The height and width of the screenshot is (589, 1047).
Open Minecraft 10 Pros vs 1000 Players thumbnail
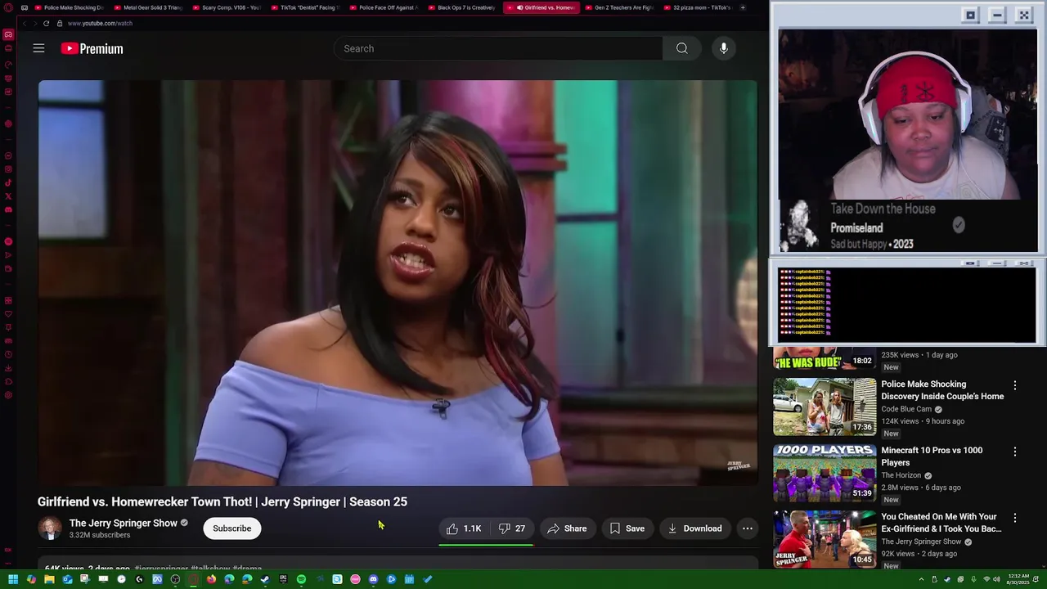coord(825,473)
